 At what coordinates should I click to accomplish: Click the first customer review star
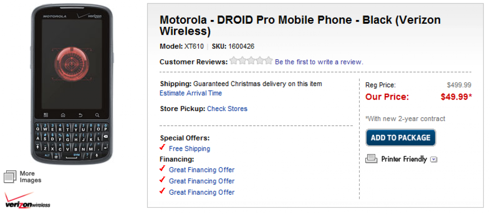pos(234,61)
